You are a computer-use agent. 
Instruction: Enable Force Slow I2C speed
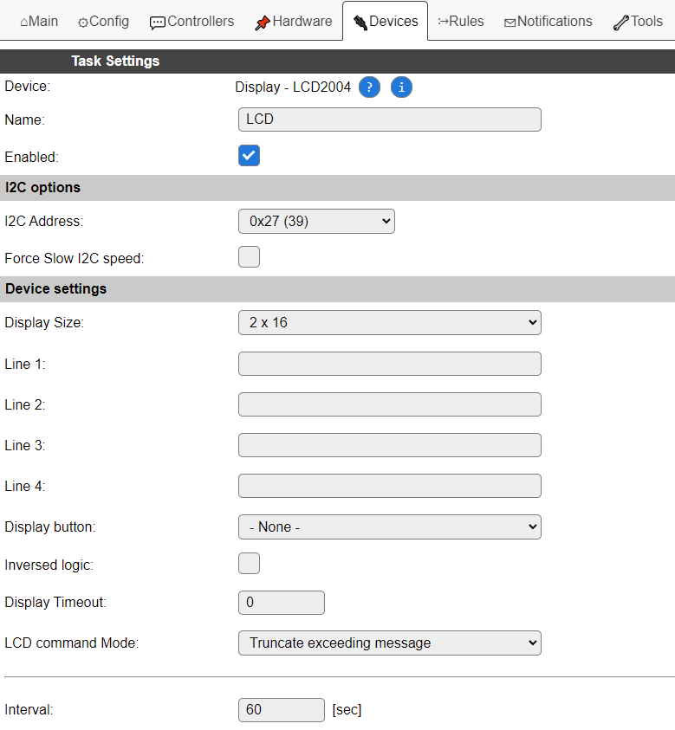250,257
